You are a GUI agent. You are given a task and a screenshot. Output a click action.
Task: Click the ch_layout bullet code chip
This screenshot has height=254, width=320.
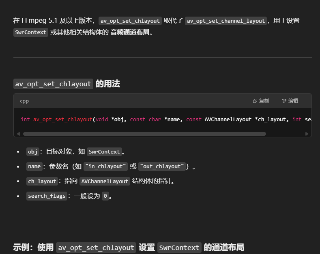point(42,181)
